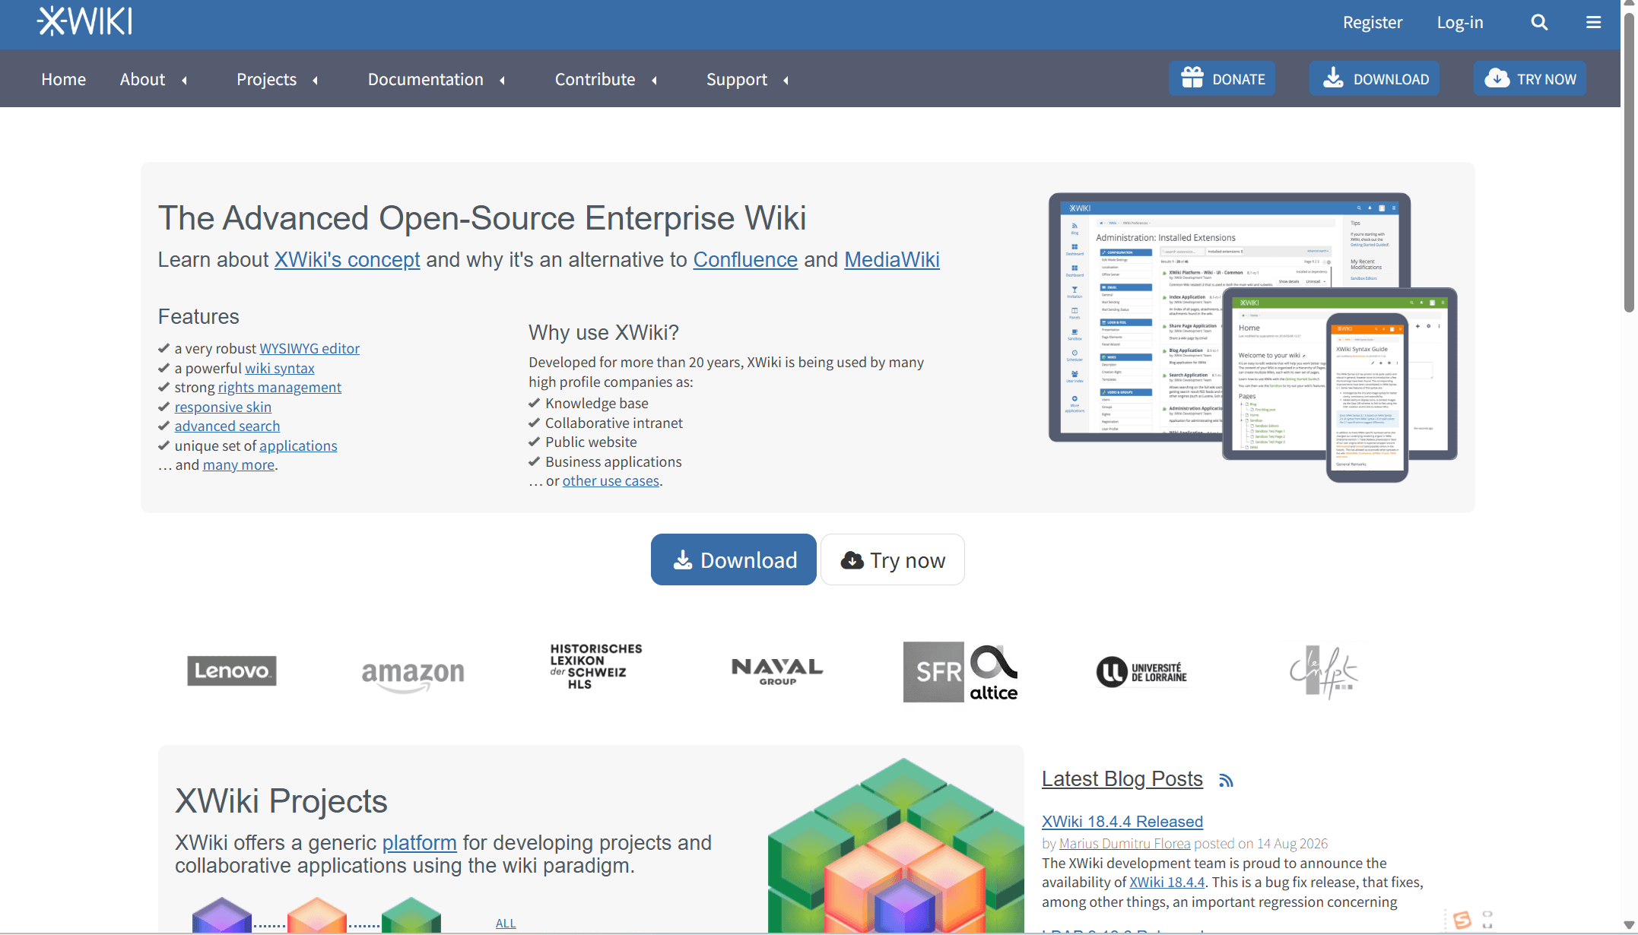Image resolution: width=1638 pixels, height=935 pixels.
Task: Click the DONATE button
Action: point(1222,78)
